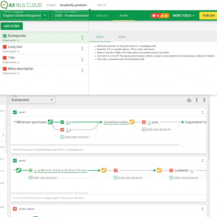The width and height of the screenshot is (217, 217).
Task: Toggle the bullet2 statement checkbox
Action: click(x=15, y=161)
